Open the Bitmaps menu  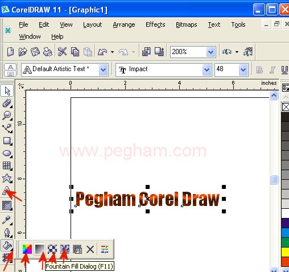[186, 25]
